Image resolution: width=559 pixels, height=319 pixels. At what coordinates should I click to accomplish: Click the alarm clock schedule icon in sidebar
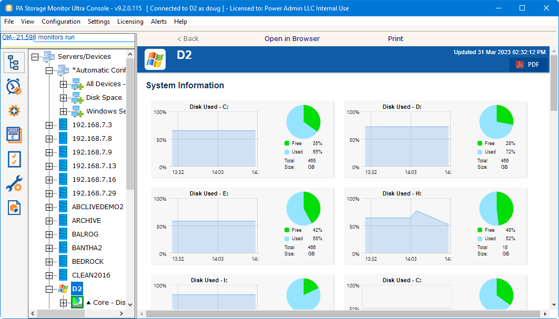14,87
